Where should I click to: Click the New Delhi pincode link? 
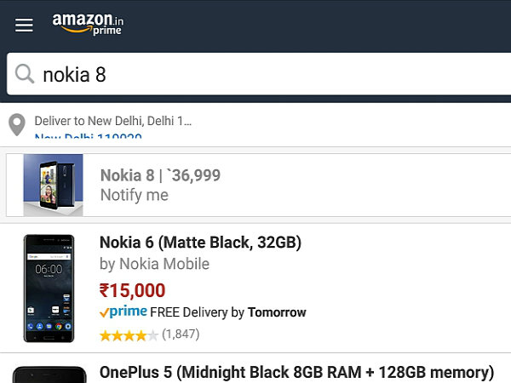click(x=88, y=136)
